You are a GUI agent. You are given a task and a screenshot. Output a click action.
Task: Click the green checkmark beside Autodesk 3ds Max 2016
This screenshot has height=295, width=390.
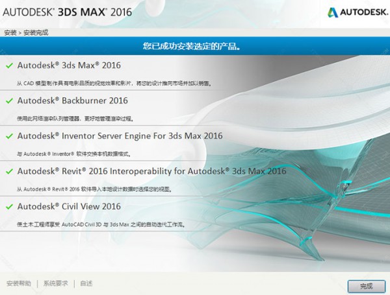pos(8,65)
